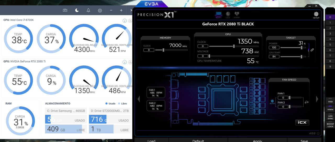This screenshot has height=142, width=335.
Task: Open CPU graph icon
Action: pos(130,21)
